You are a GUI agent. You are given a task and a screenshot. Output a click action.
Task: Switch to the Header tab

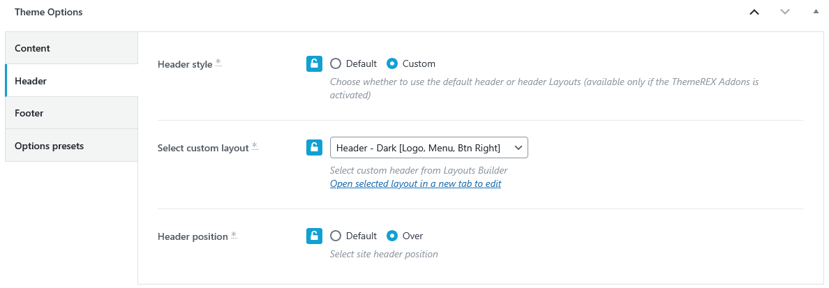click(71, 81)
